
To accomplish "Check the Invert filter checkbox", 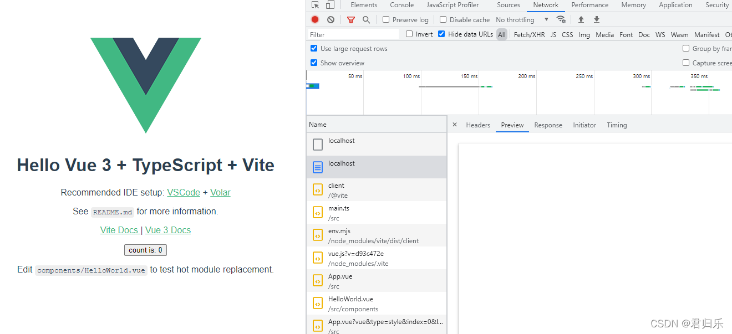I will pyautogui.click(x=409, y=34).
